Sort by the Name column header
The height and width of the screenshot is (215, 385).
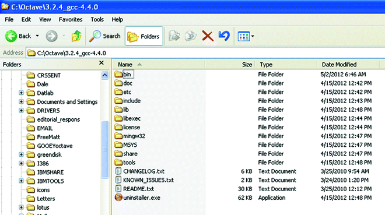159,65
